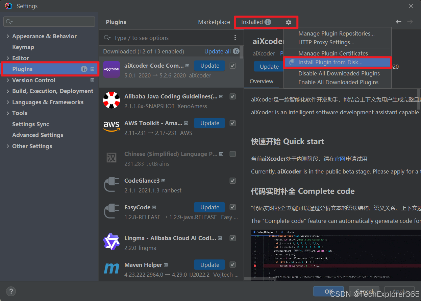
Task: Click project-level icon beside Version Control
Action: 93,80
